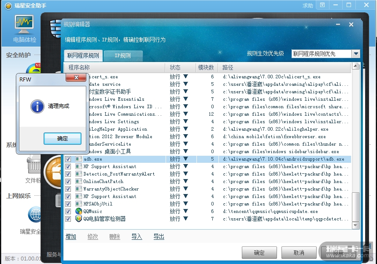Click the HPSAObjUtil program icon
Viewport: 377px width, 264px height.
click(x=79, y=204)
